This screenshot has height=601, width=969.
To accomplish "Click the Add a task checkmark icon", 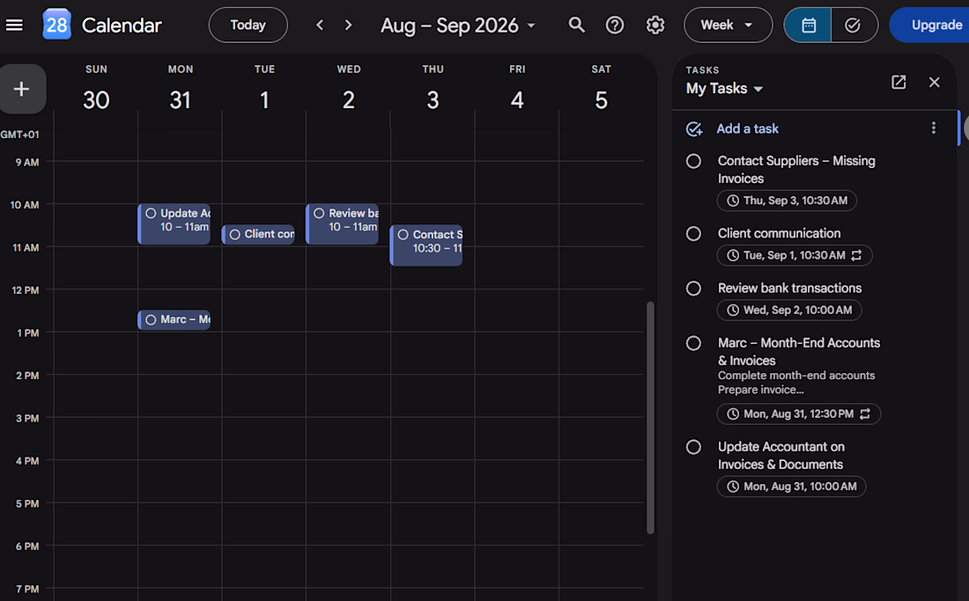I will click(x=694, y=128).
